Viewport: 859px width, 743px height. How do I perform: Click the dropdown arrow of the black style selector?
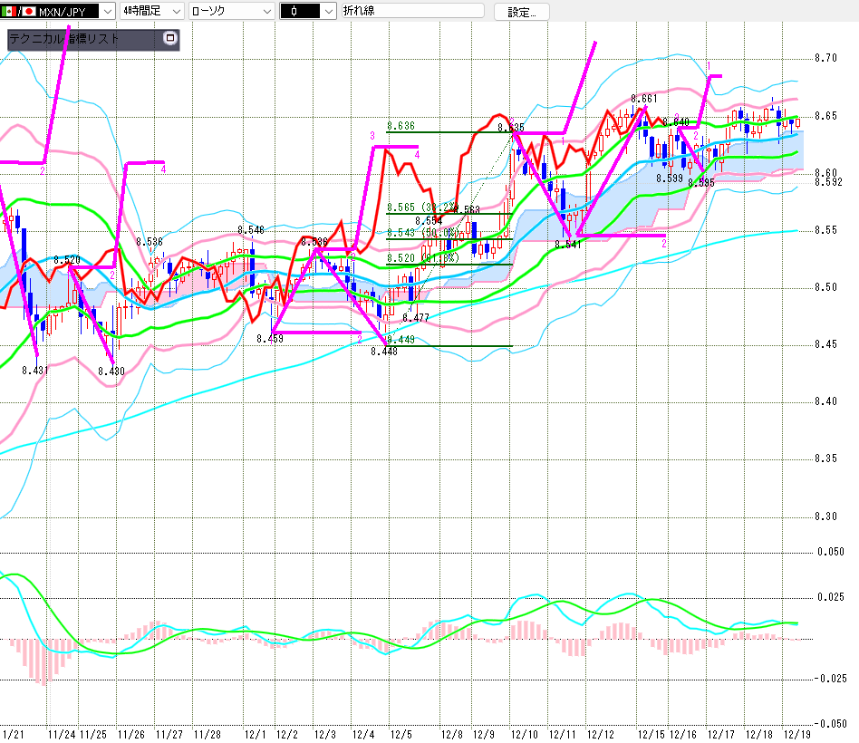[x=326, y=11]
